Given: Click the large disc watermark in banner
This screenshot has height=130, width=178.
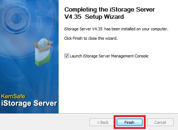Looking at the screenshot, I should [16, 19].
